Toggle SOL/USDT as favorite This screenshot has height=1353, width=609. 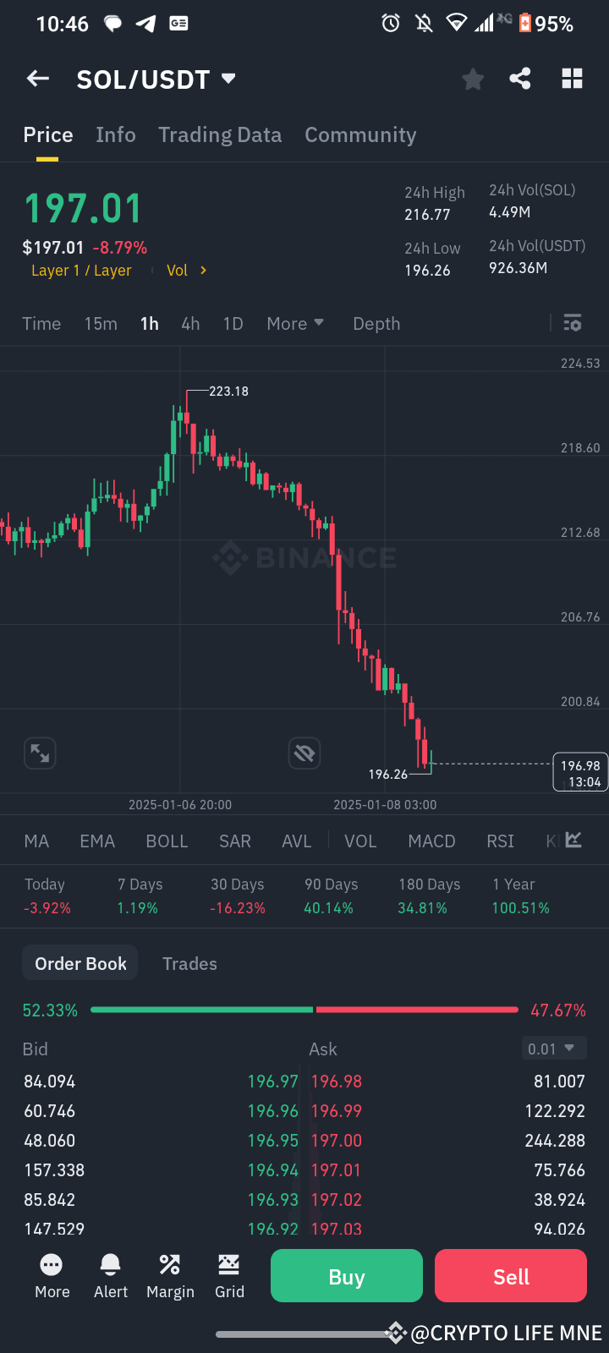coord(473,78)
